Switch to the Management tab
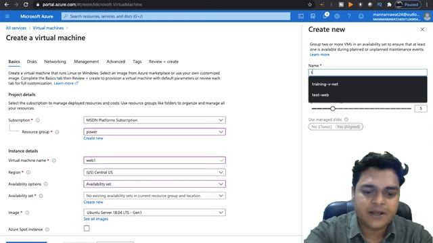Image resolution: width=433 pixels, height=243 pixels. [86, 61]
